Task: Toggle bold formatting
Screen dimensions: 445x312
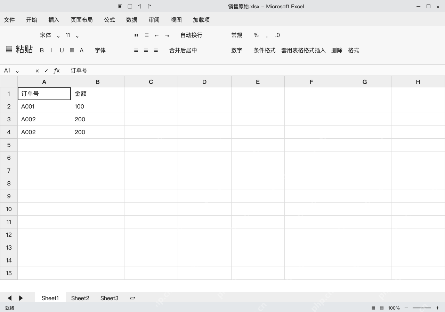Action: (42, 50)
